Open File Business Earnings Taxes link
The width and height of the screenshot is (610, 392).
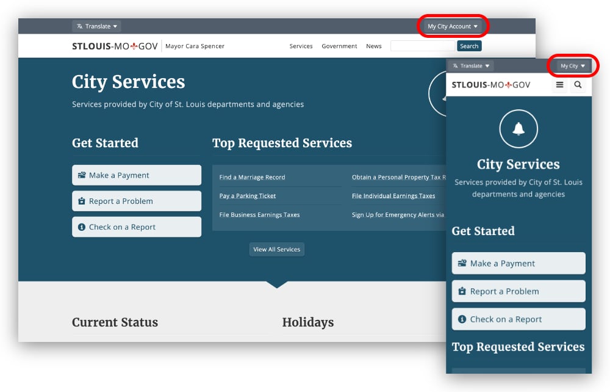(259, 214)
